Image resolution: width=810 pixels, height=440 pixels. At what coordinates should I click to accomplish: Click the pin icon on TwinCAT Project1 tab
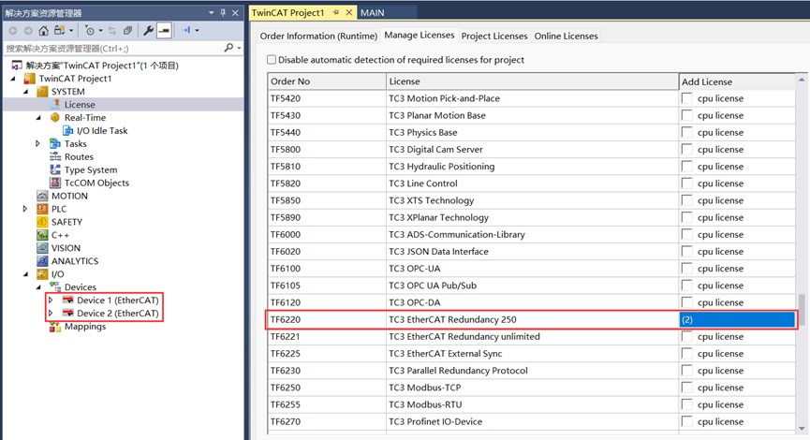coord(336,12)
